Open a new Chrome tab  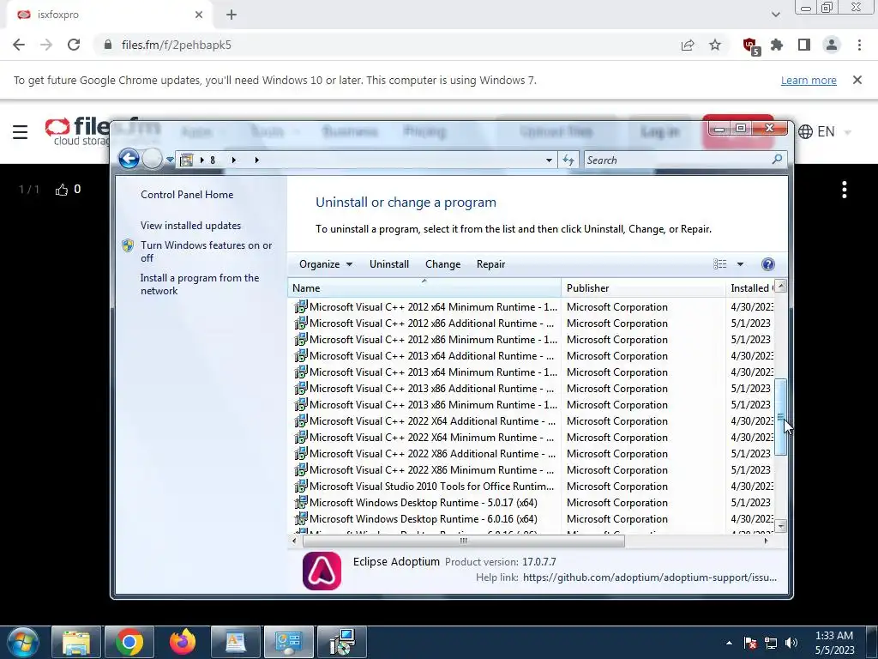[x=232, y=15]
